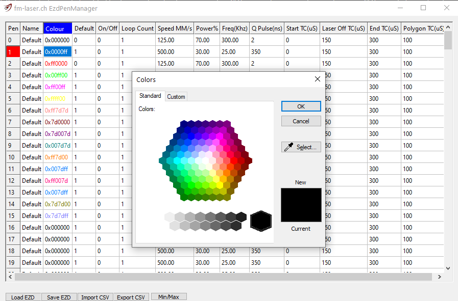Viewport: 458px width, 301px height.
Task: Select colour cell 0xff007d of pen 12
Action: [58, 181]
